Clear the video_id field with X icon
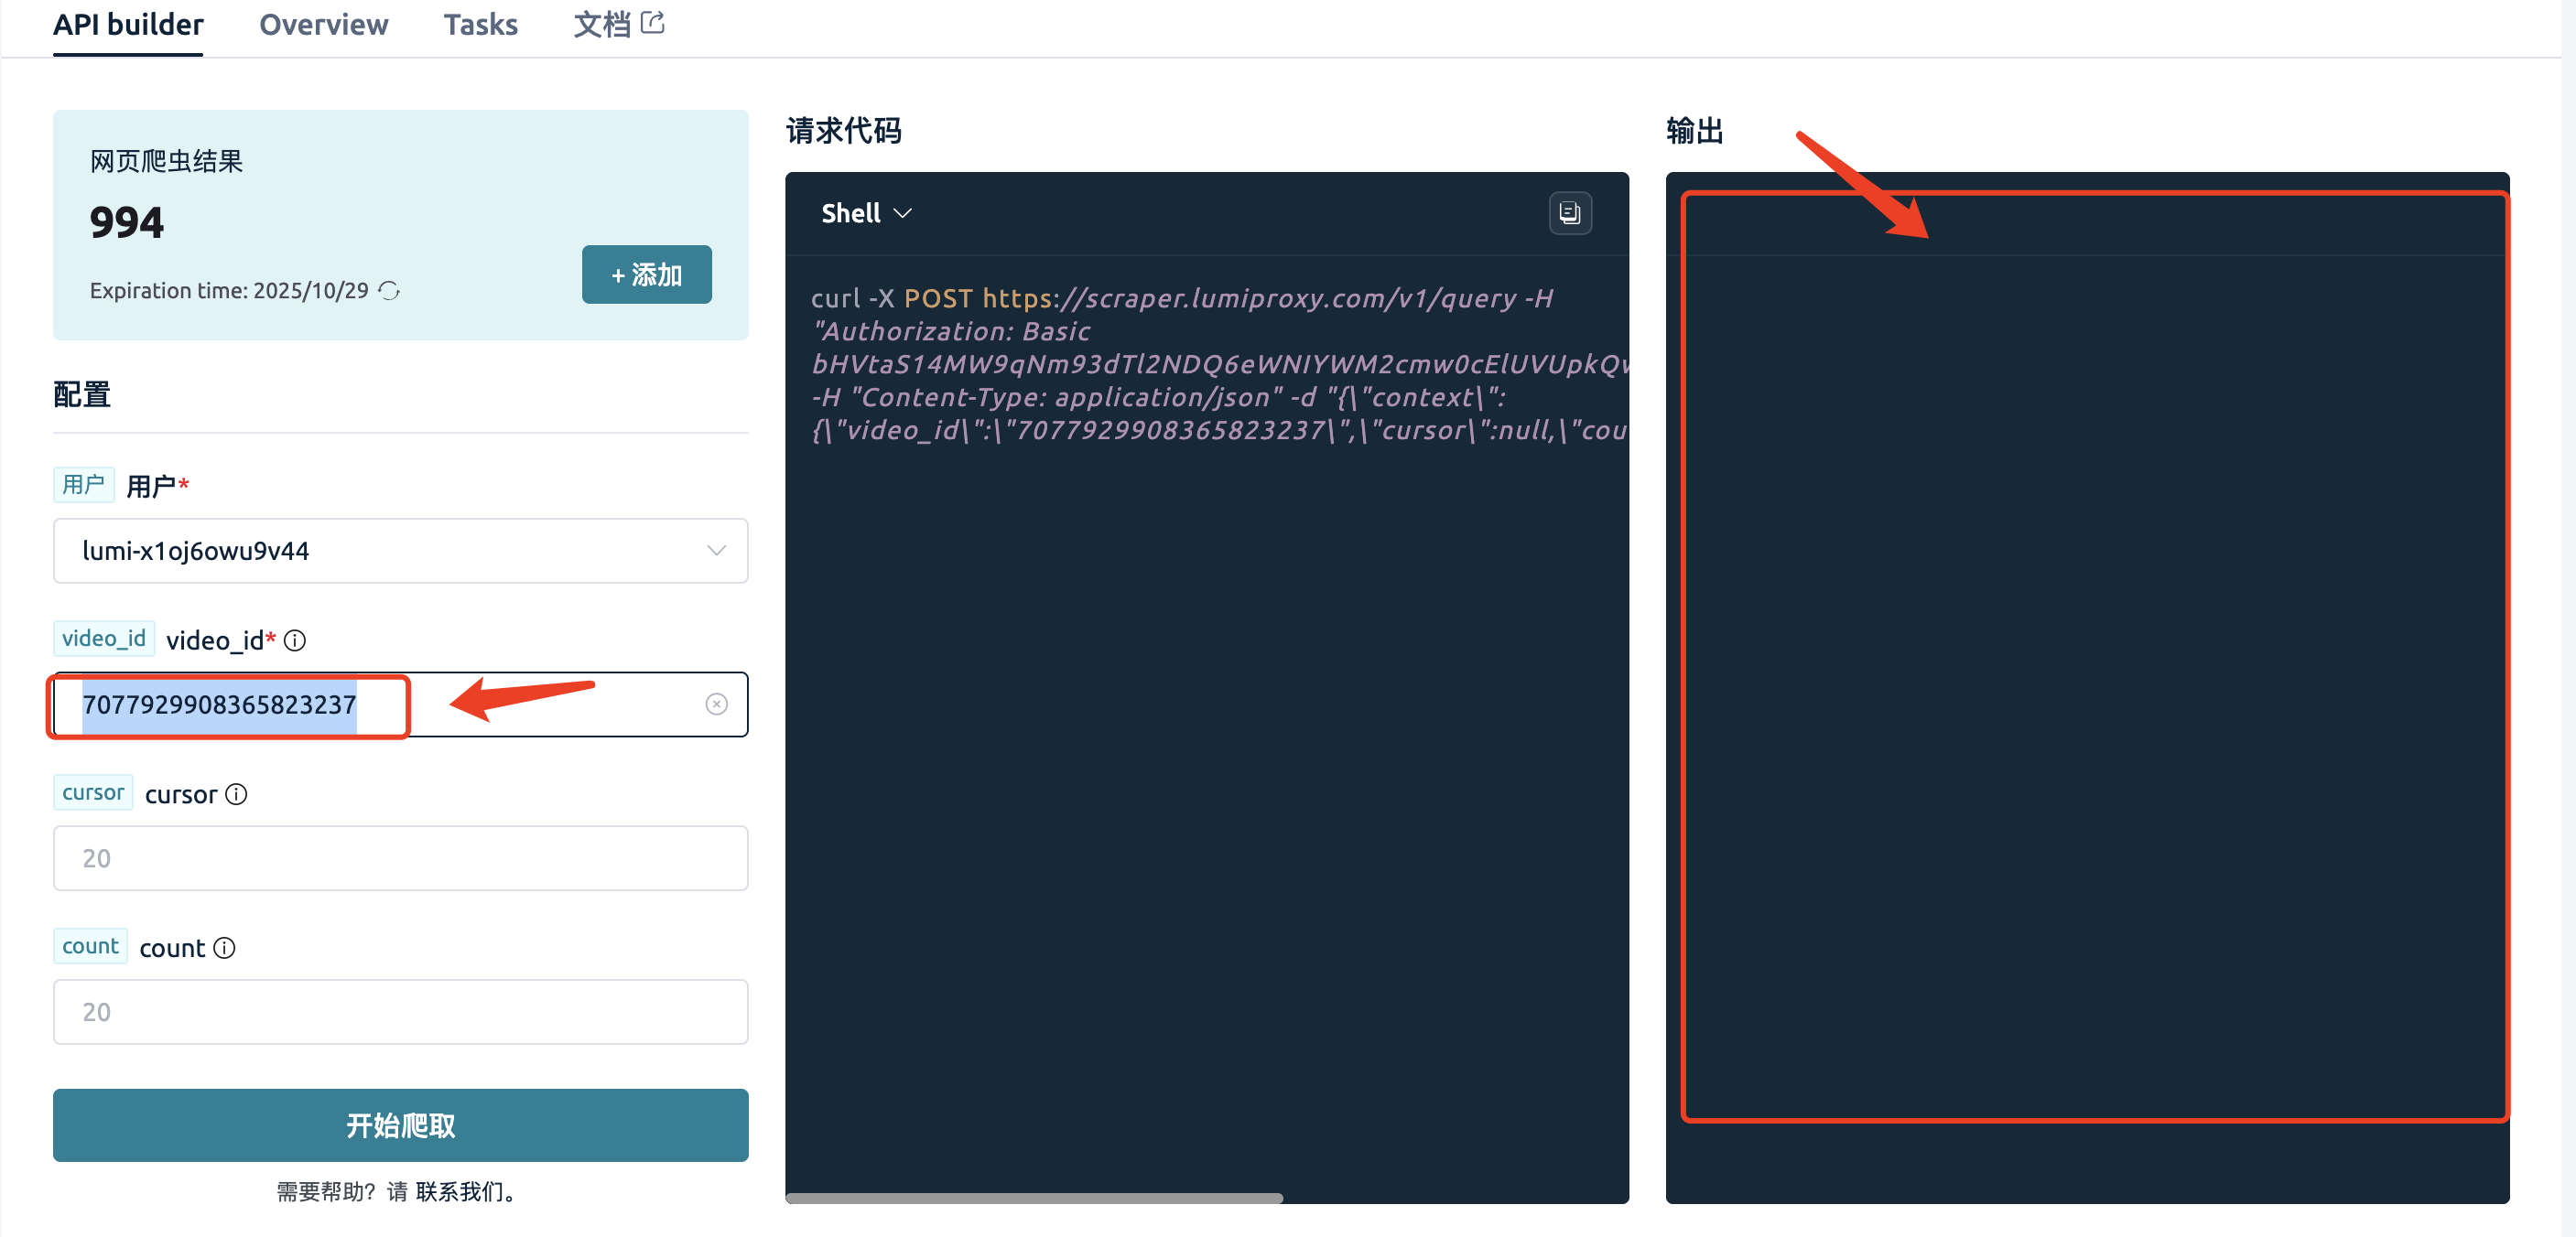2576x1237 pixels. click(x=716, y=705)
